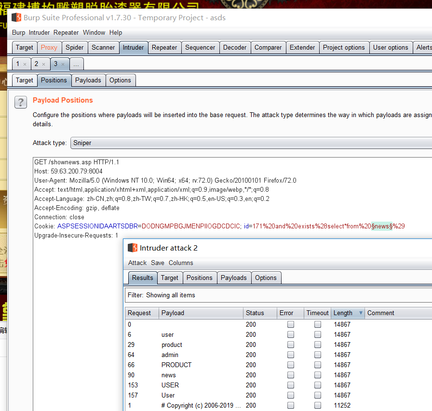Open Attack menu in Intruder attack window
Viewport: 432px width, 411px height.
tap(137, 263)
